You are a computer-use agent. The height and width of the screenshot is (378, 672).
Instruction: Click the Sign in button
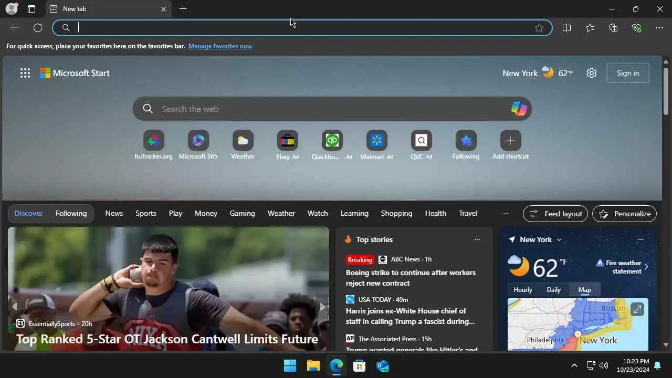[628, 73]
